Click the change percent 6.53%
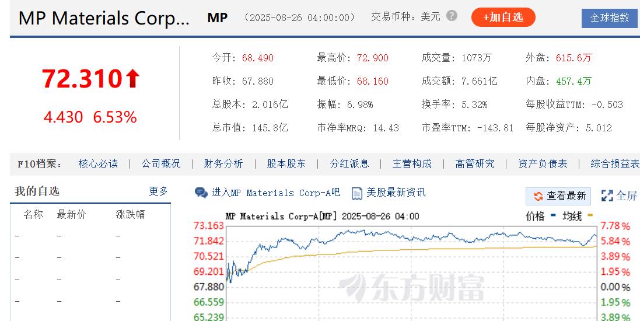 coord(115,117)
